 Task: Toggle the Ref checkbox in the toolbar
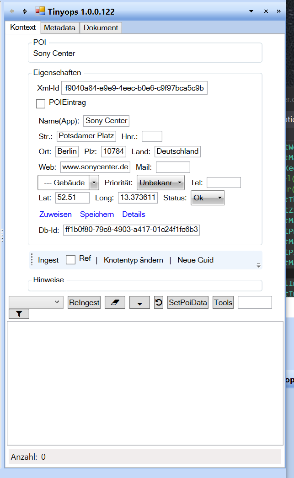pos(71,260)
